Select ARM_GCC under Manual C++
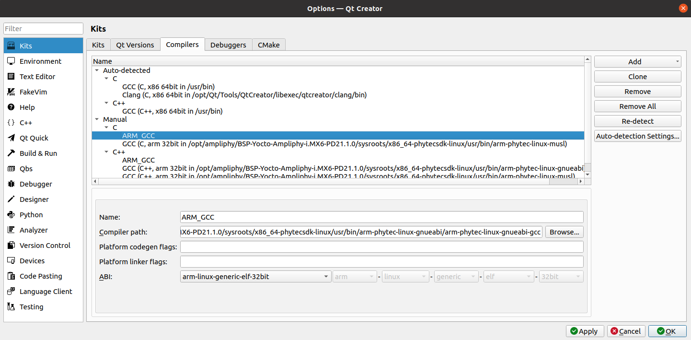This screenshot has height=340, width=691. click(x=138, y=160)
